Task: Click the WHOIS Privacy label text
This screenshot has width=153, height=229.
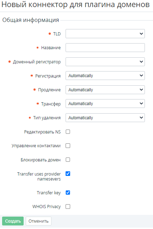Action: (47, 207)
